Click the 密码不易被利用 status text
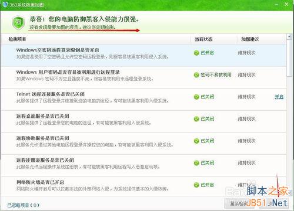The image size is (294, 211). coord(216,75)
